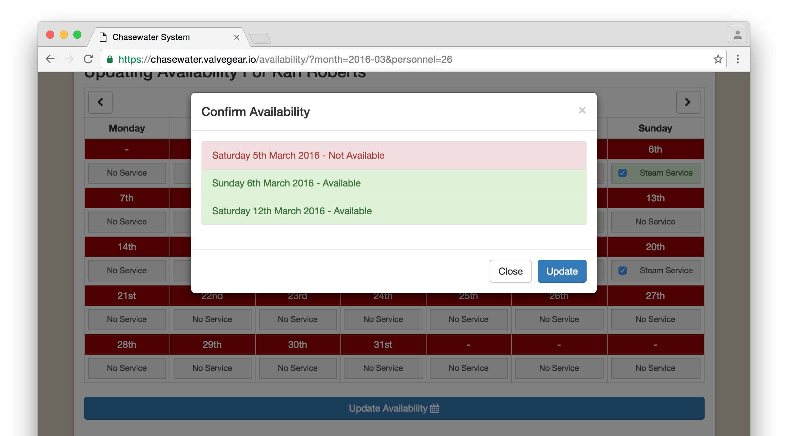Reload the page with refresh icon
This screenshot has height=436, width=788.
pyautogui.click(x=88, y=59)
